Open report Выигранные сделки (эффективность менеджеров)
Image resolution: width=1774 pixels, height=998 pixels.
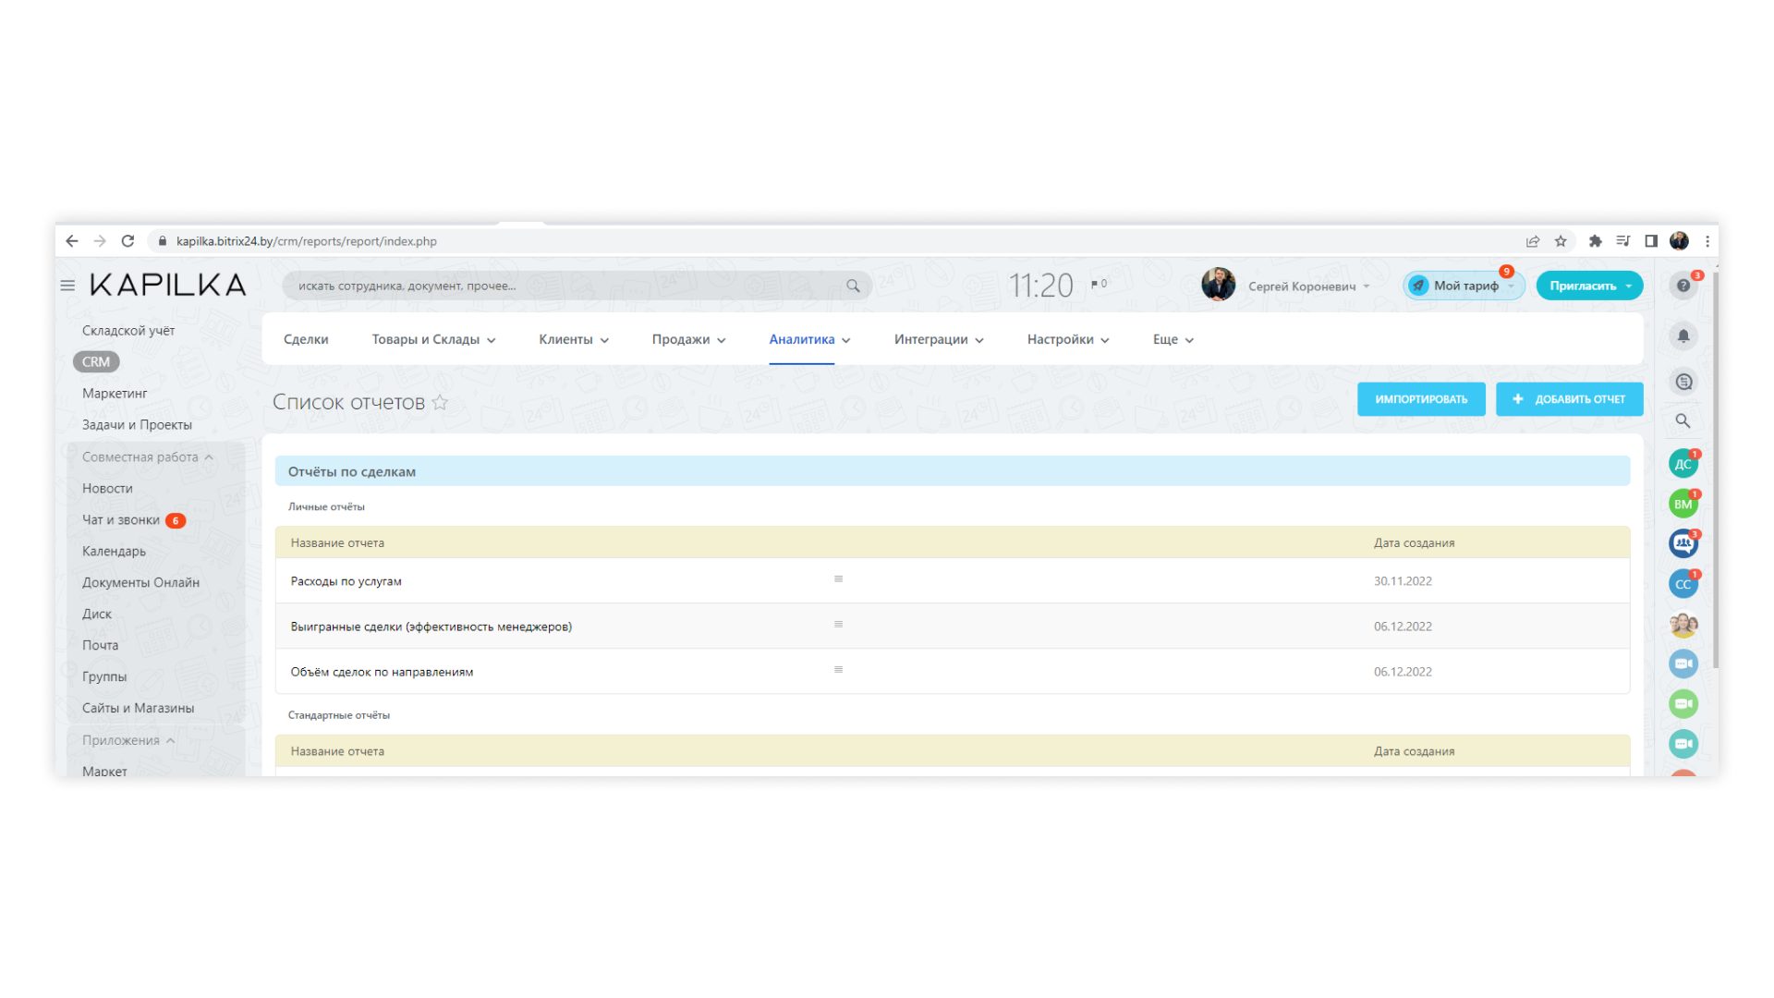tap(431, 627)
